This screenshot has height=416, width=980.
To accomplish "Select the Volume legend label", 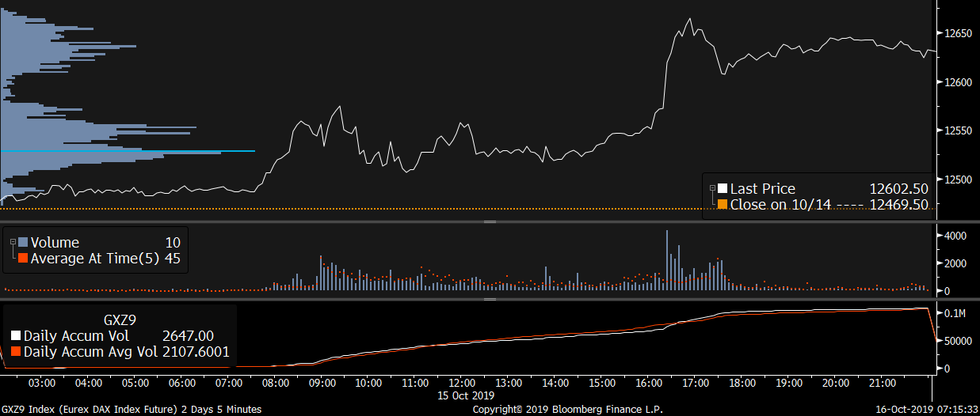I will pos(55,242).
